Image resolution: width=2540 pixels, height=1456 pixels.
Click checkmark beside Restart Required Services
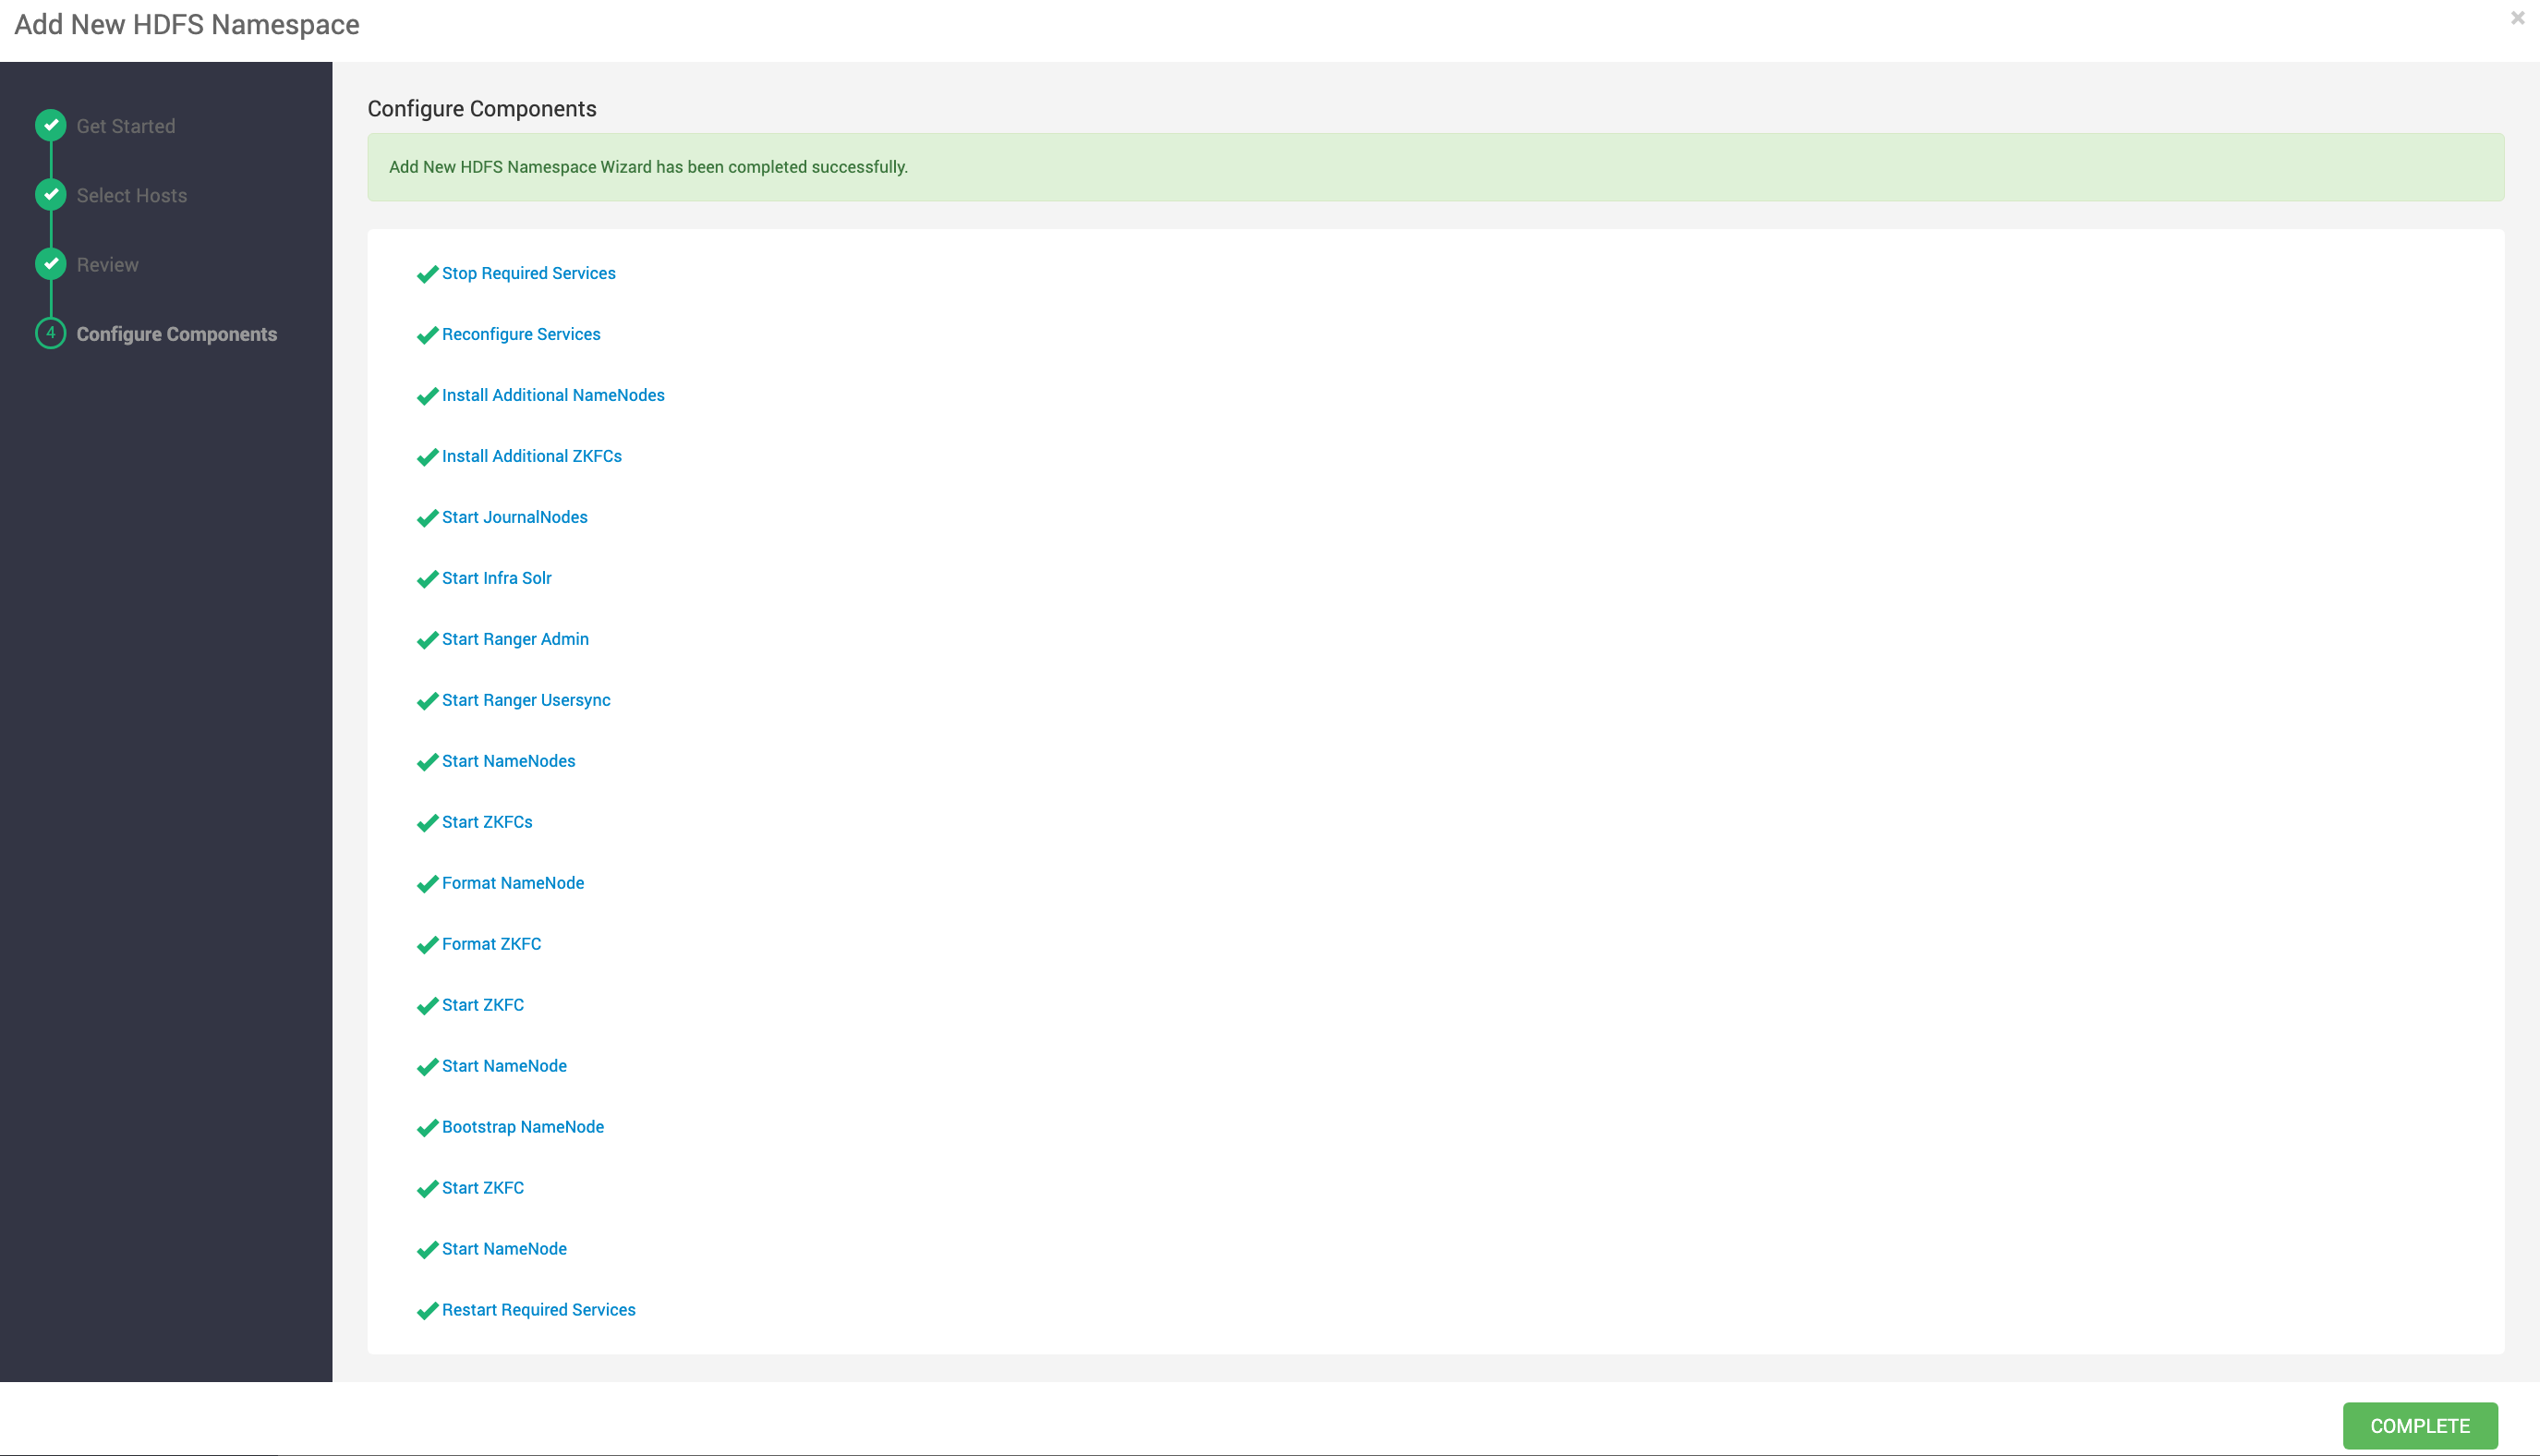pyautogui.click(x=428, y=1311)
